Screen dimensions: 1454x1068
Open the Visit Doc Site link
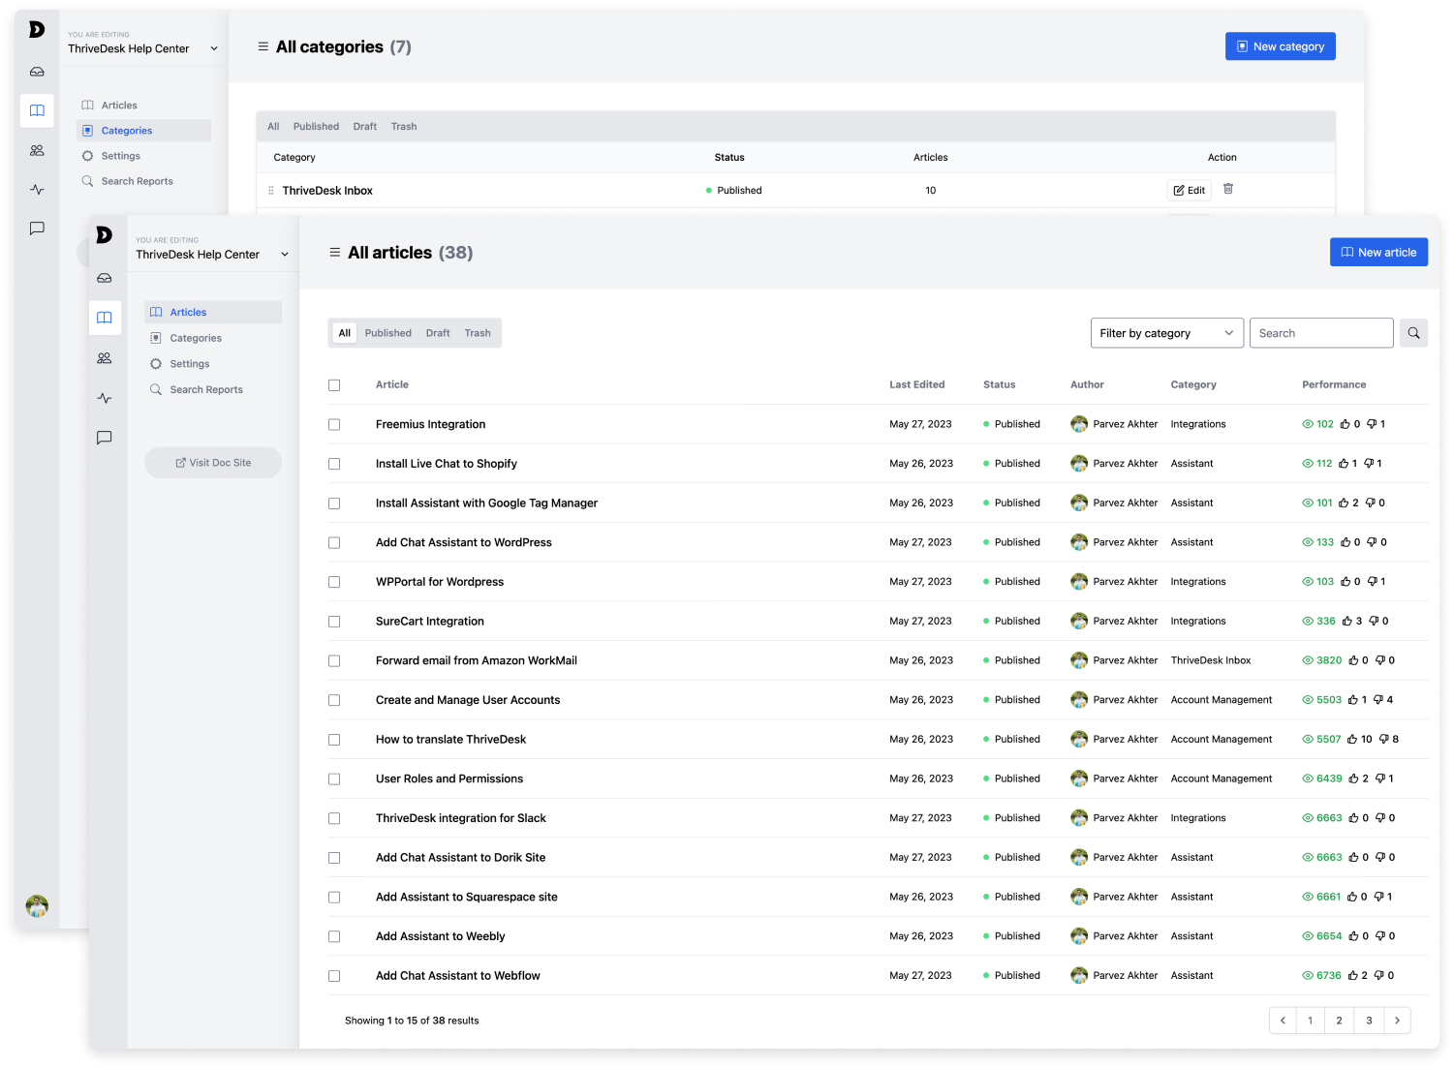tap(212, 462)
